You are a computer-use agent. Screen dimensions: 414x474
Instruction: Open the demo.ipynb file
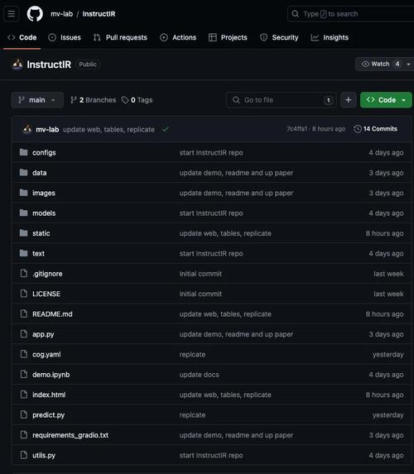pyautogui.click(x=51, y=375)
